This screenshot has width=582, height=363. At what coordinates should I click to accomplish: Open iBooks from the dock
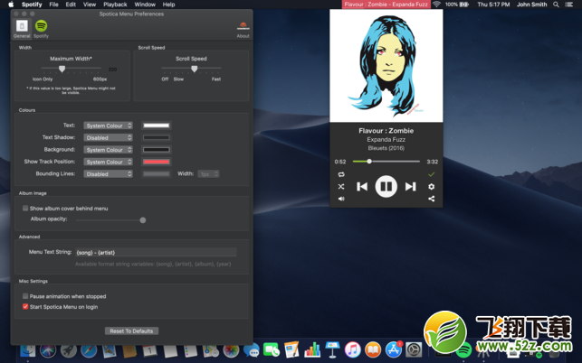tap(373, 350)
